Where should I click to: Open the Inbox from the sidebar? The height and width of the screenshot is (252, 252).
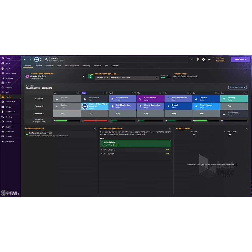[x=8, y=64]
